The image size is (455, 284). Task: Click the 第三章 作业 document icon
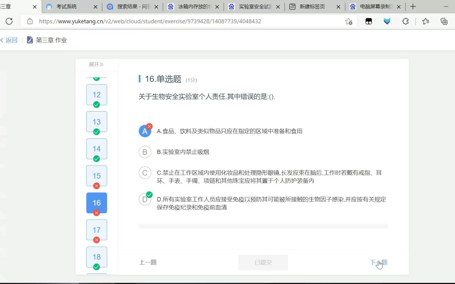[x=30, y=40]
